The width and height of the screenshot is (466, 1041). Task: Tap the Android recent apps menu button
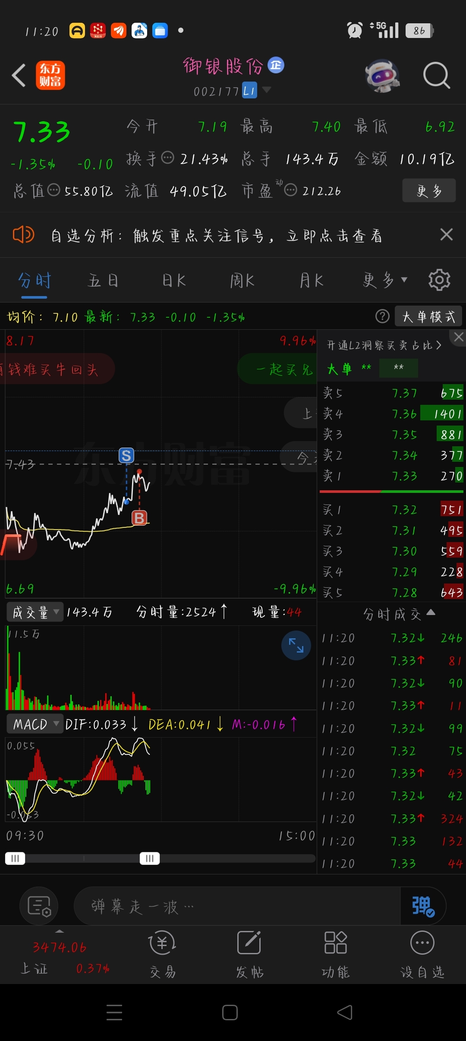[114, 1012]
